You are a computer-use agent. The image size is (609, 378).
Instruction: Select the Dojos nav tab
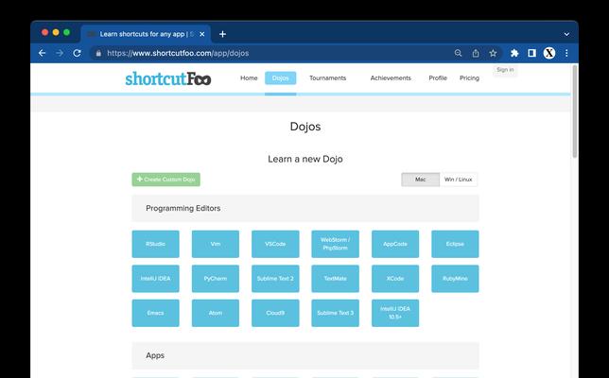pos(281,78)
